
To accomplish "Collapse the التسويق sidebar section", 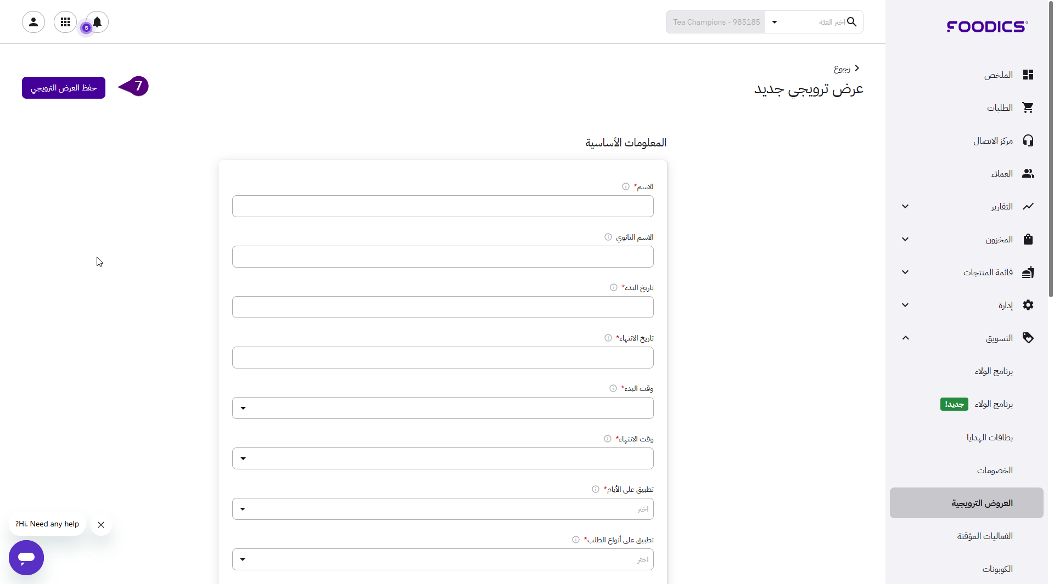I will (905, 338).
